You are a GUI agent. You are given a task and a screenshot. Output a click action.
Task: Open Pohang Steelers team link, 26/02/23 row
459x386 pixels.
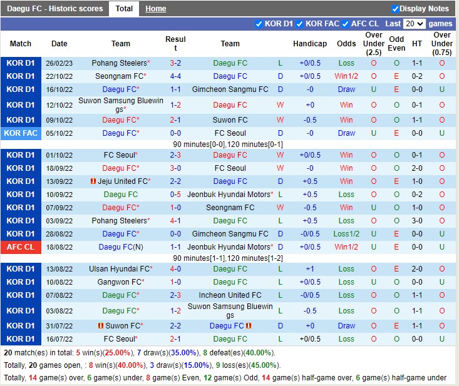(x=119, y=63)
